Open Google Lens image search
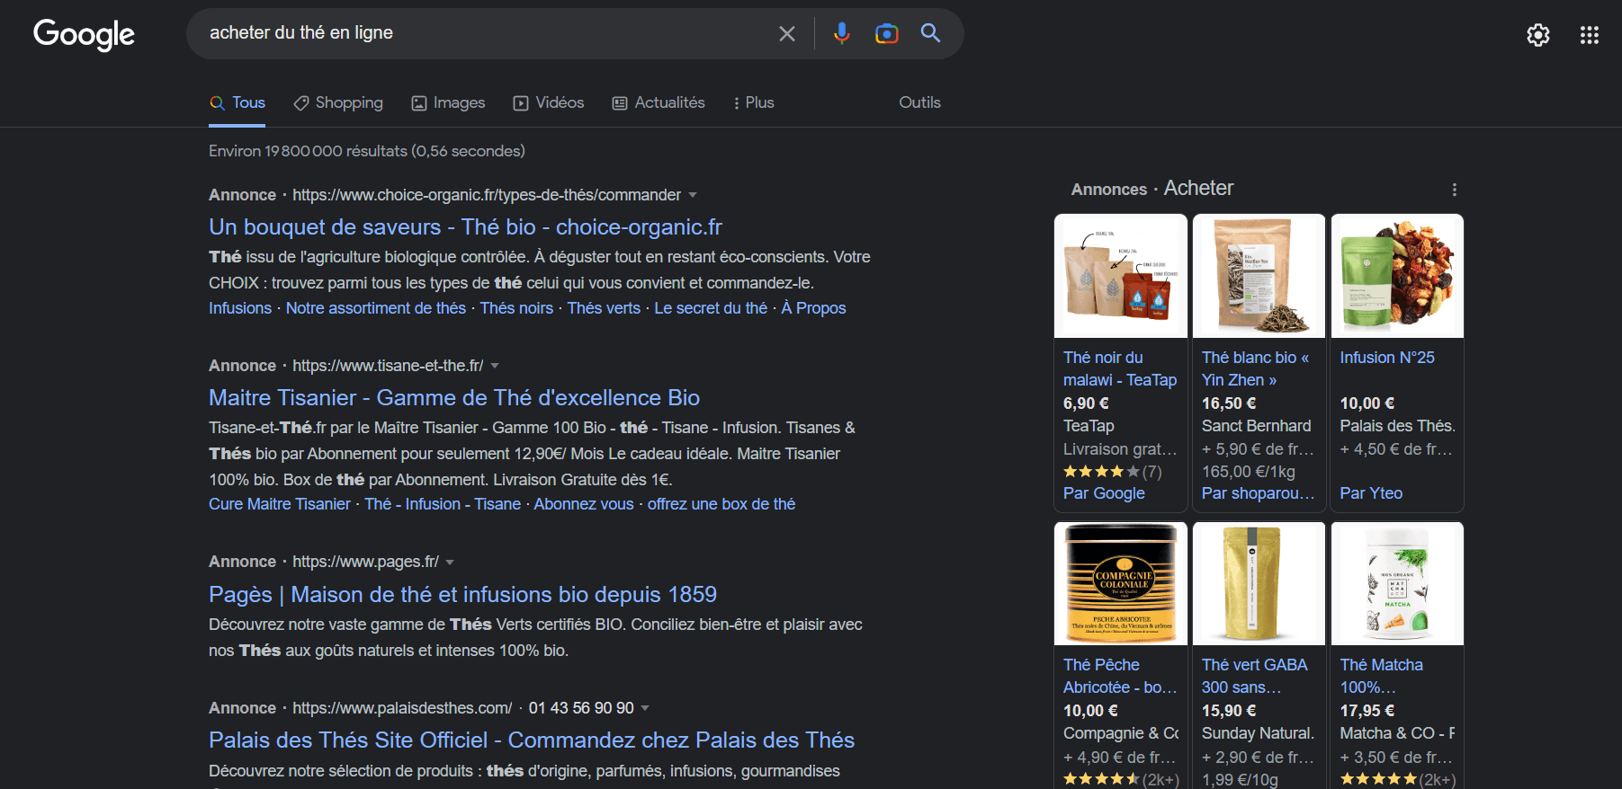Viewport: 1622px width, 789px height. coord(886,34)
